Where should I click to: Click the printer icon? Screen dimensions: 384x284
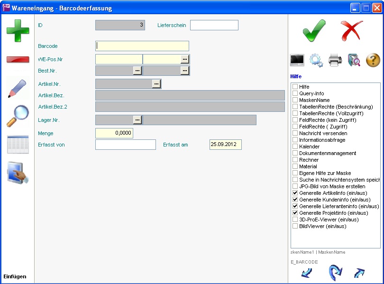[x=335, y=60]
